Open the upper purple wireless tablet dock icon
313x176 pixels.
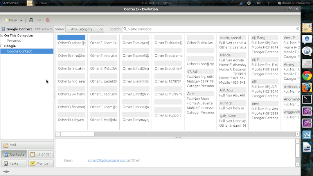(307, 111)
